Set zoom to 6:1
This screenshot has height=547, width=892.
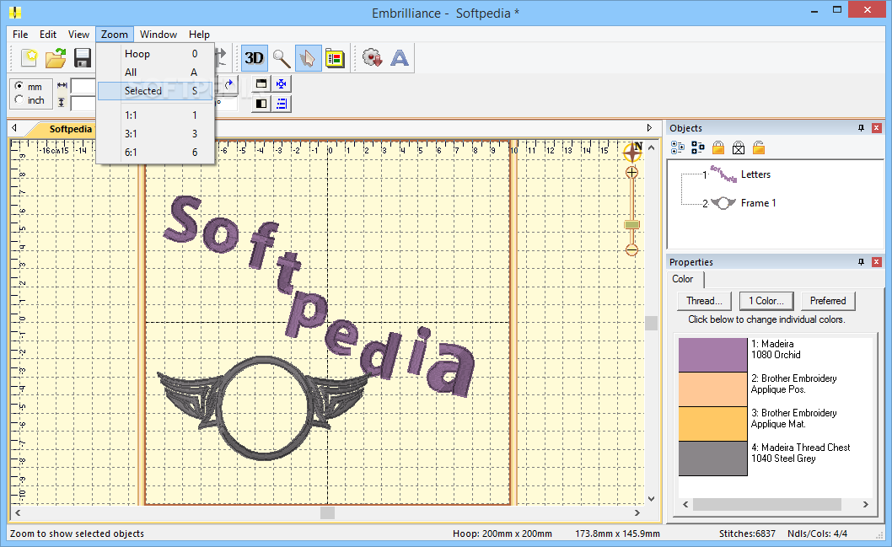(x=156, y=153)
